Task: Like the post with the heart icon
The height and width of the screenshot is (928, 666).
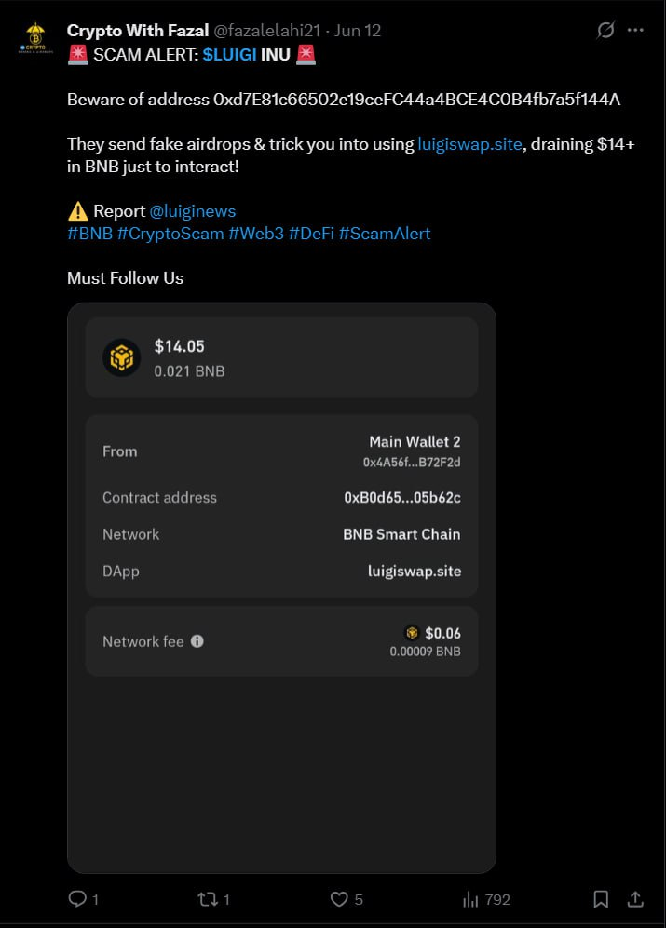Action: 340,899
